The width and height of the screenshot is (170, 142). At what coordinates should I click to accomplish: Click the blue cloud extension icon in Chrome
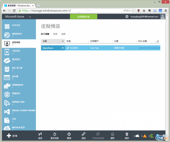(x=160, y=11)
